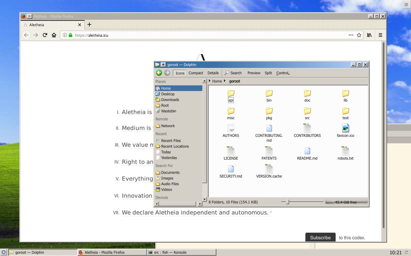Open a new Firefox tab
The width and height of the screenshot is (411, 256).
89,25
